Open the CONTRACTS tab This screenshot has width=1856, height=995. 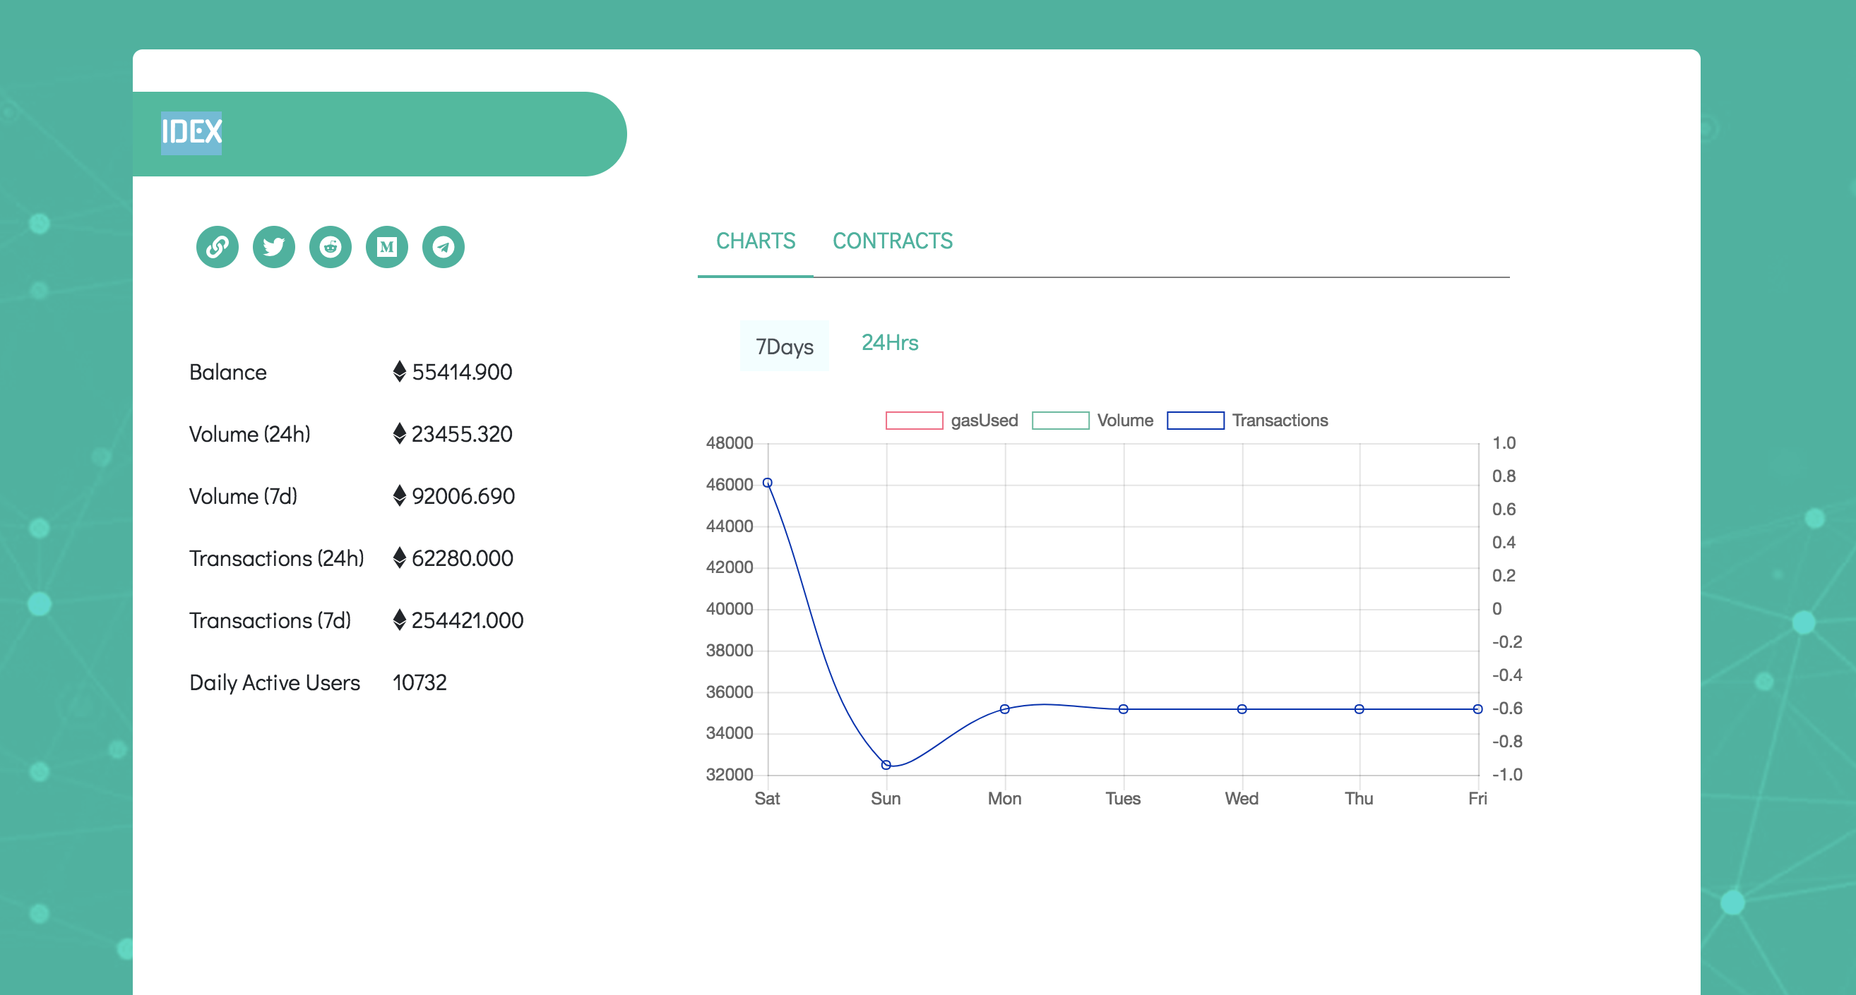(893, 241)
